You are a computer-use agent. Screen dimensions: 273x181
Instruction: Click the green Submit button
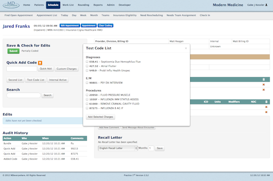coord(13,51)
